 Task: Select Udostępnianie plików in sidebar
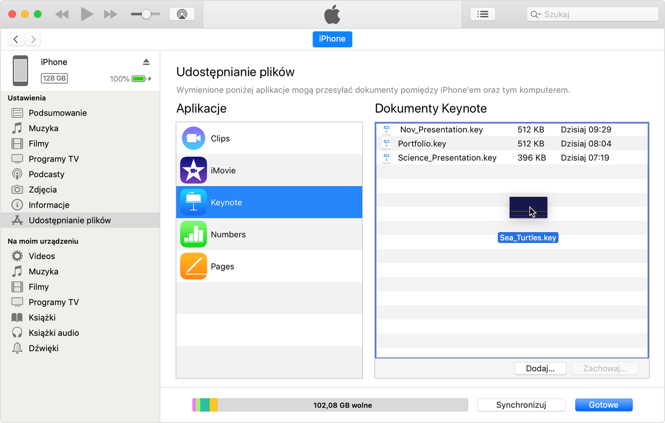click(x=80, y=220)
